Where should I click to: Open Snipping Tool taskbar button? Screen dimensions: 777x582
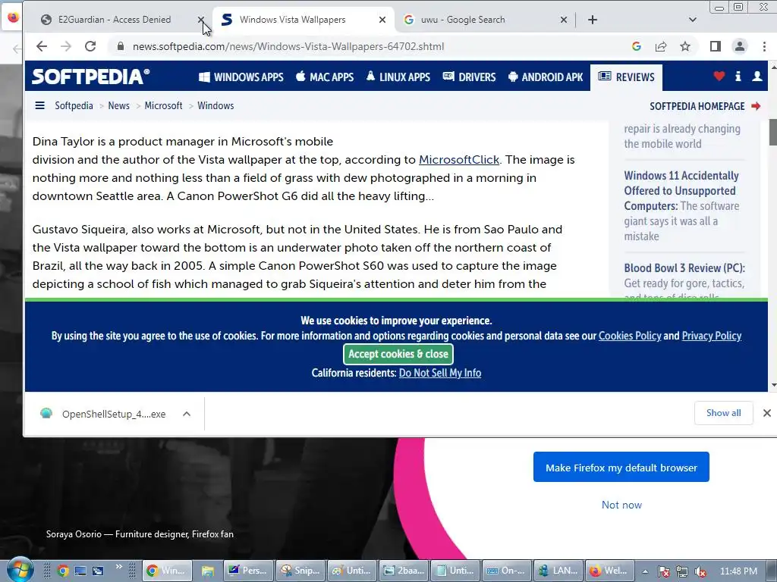(x=300, y=571)
